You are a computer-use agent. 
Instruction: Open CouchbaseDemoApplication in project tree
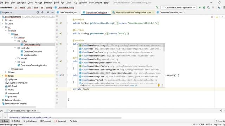[34, 65]
